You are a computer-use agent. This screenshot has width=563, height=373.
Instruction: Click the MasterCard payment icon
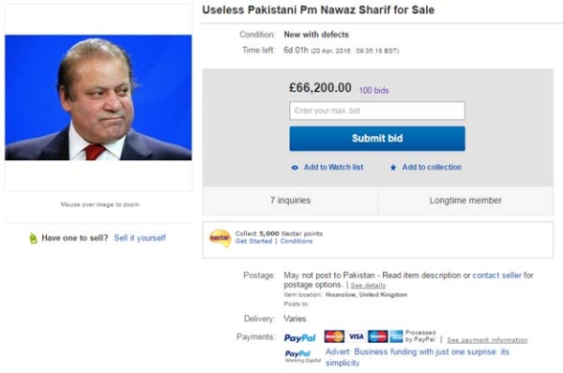[334, 336]
